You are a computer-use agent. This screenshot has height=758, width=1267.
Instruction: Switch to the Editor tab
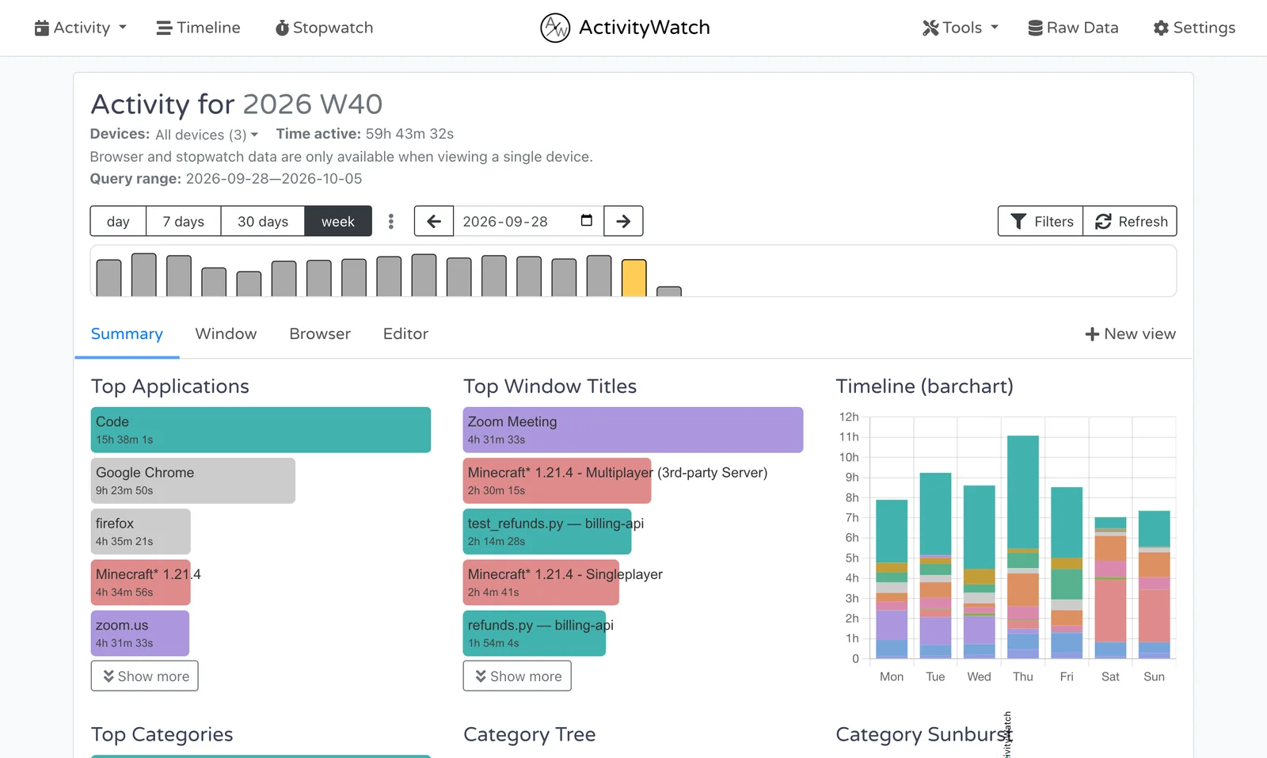tap(405, 334)
